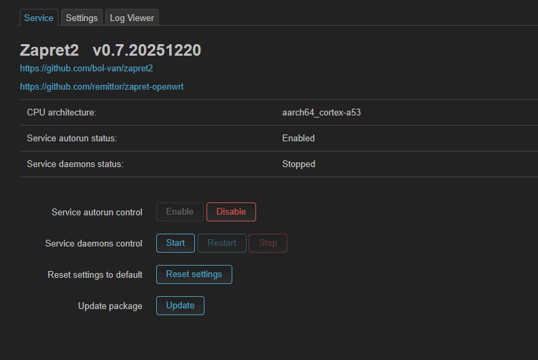Open the Log Viewer tab
This screenshot has width=538, height=360.
point(132,18)
